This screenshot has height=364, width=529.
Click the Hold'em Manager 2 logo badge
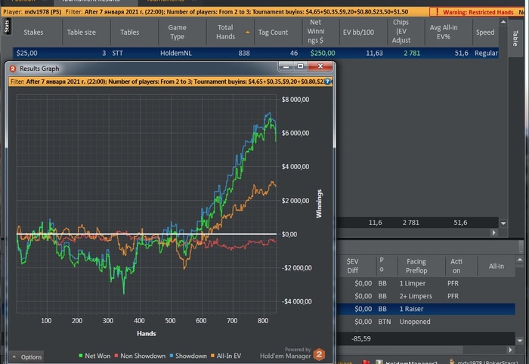pos(319,354)
